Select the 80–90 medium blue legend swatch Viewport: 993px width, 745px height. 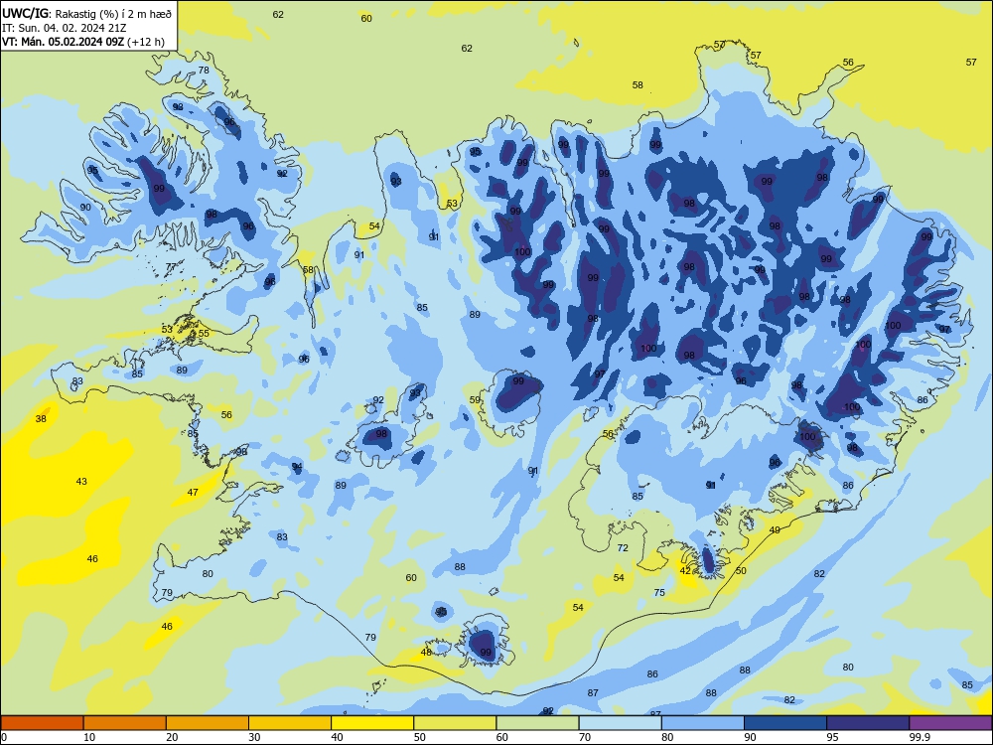703,723
